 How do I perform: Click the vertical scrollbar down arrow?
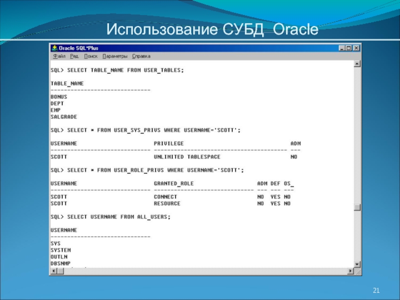(357, 264)
